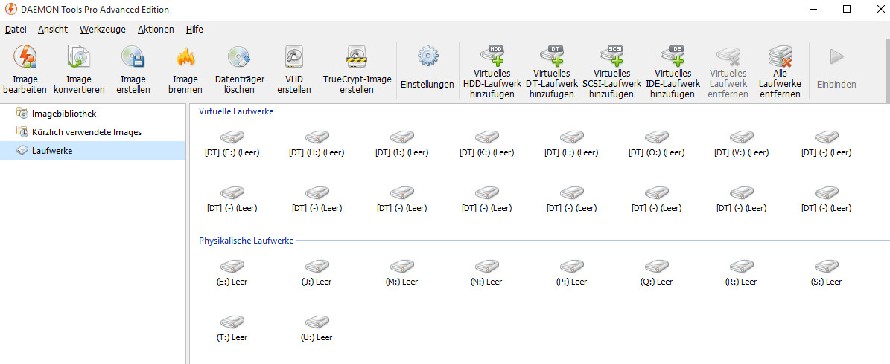The image size is (890, 364).
Task: Add a virtual HDD-Laufwerk
Action: pos(492,58)
